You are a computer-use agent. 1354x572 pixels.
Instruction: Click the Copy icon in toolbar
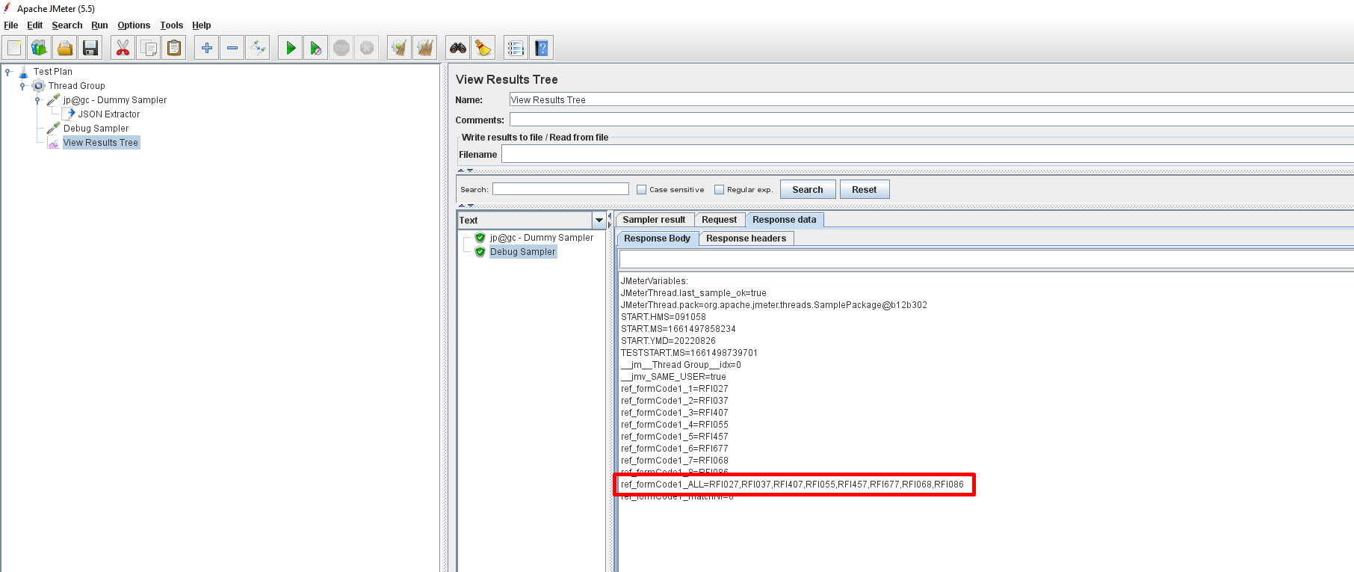[x=148, y=48]
